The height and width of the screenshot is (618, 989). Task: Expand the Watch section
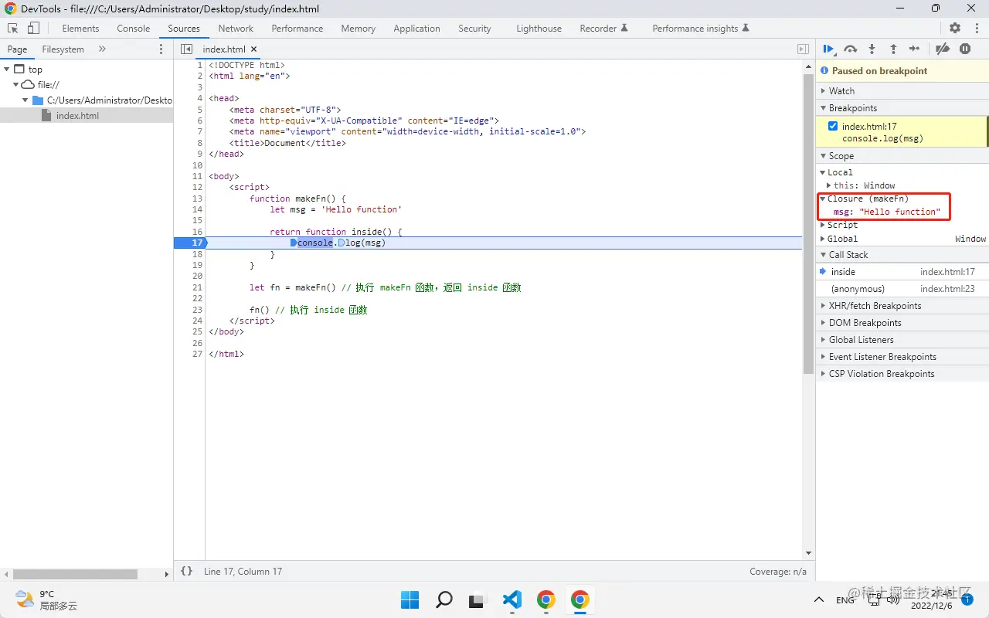coord(841,91)
